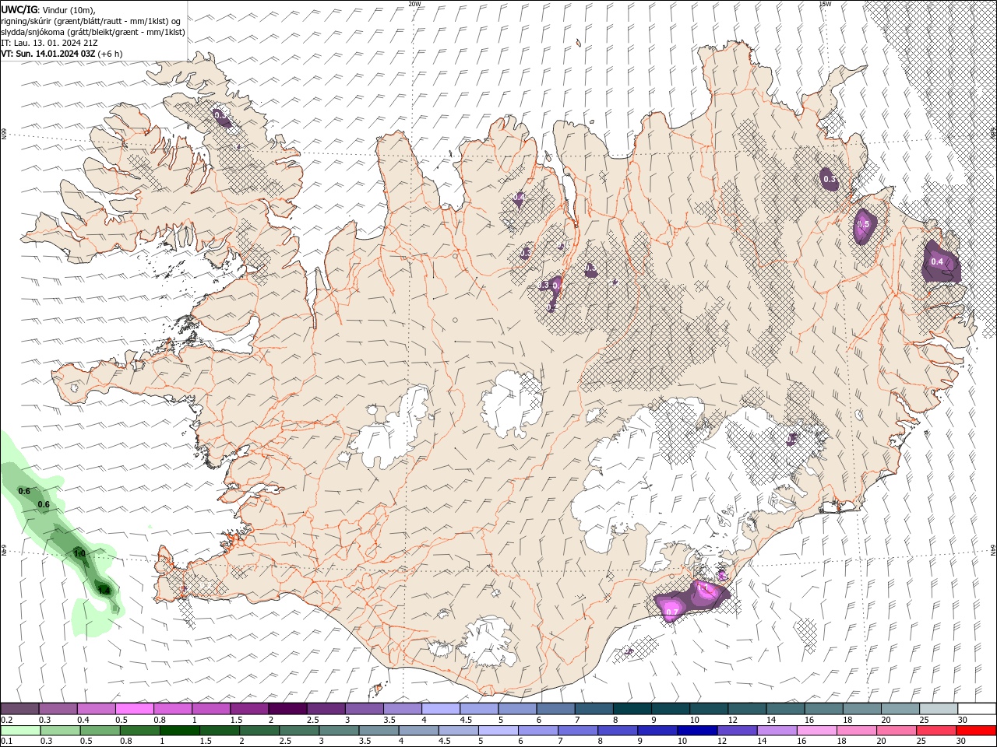Click the Hofsjökull glacier white area
997x747 pixels.
pyautogui.click(x=512, y=404)
